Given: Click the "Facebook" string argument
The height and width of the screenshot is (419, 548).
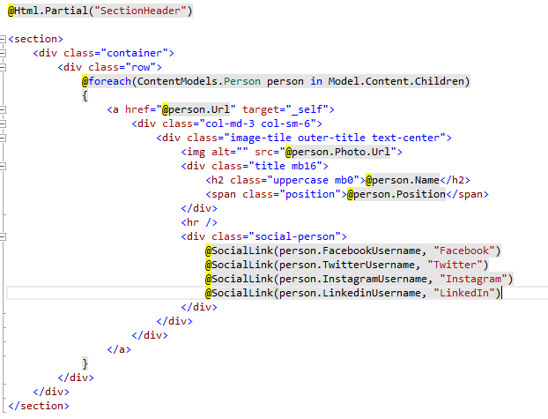Looking at the screenshot, I should click(x=464, y=251).
